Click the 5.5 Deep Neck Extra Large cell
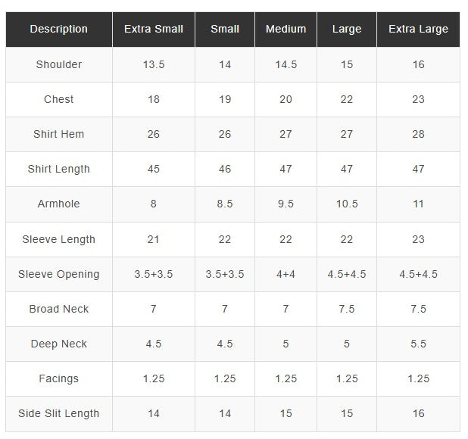 click(418, 344)
